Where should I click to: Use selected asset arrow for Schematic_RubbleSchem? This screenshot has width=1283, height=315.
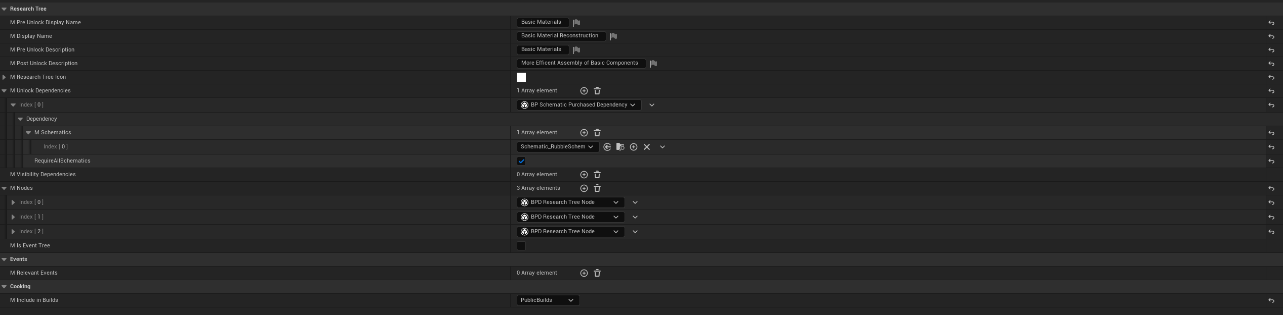pyautogui.click(x=607, y=147)
